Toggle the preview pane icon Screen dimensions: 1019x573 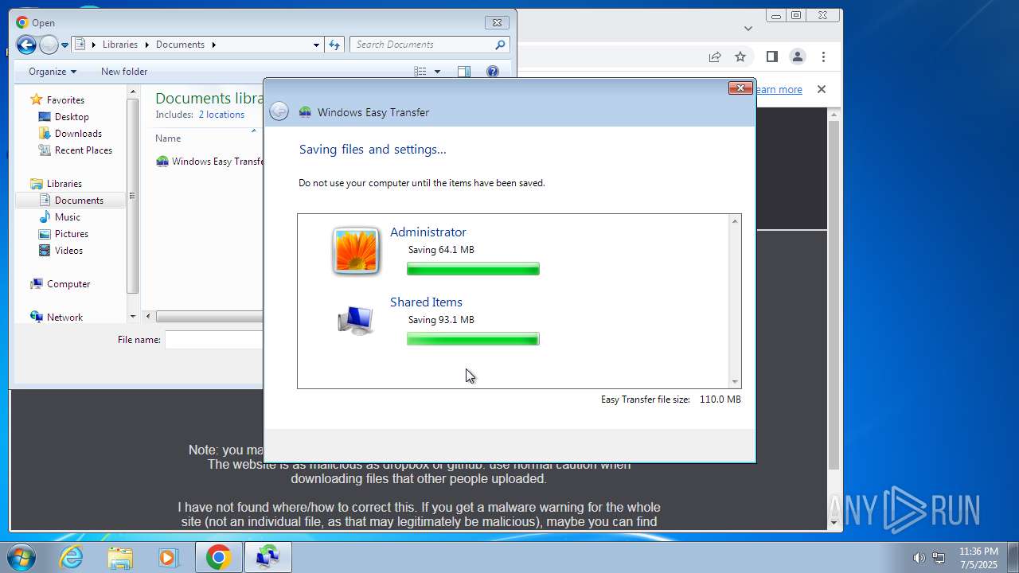pos(464,72)
